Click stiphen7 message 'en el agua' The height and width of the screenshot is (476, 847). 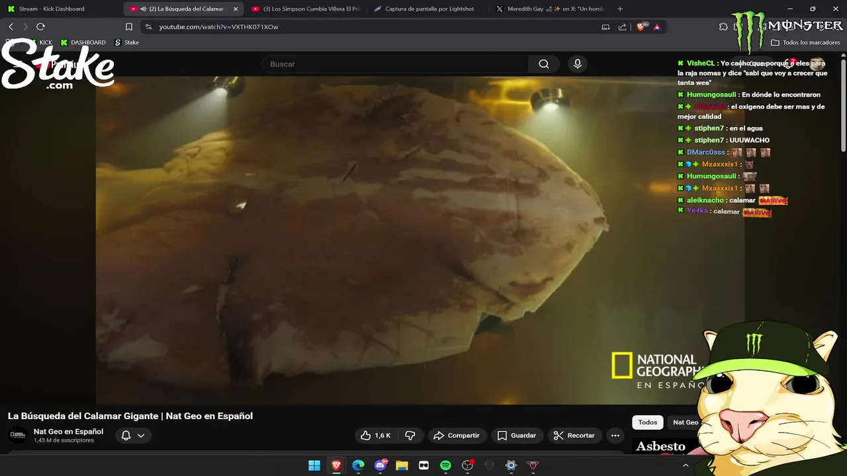point(746,128)
